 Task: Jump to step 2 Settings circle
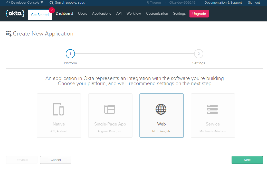point(199,54)
